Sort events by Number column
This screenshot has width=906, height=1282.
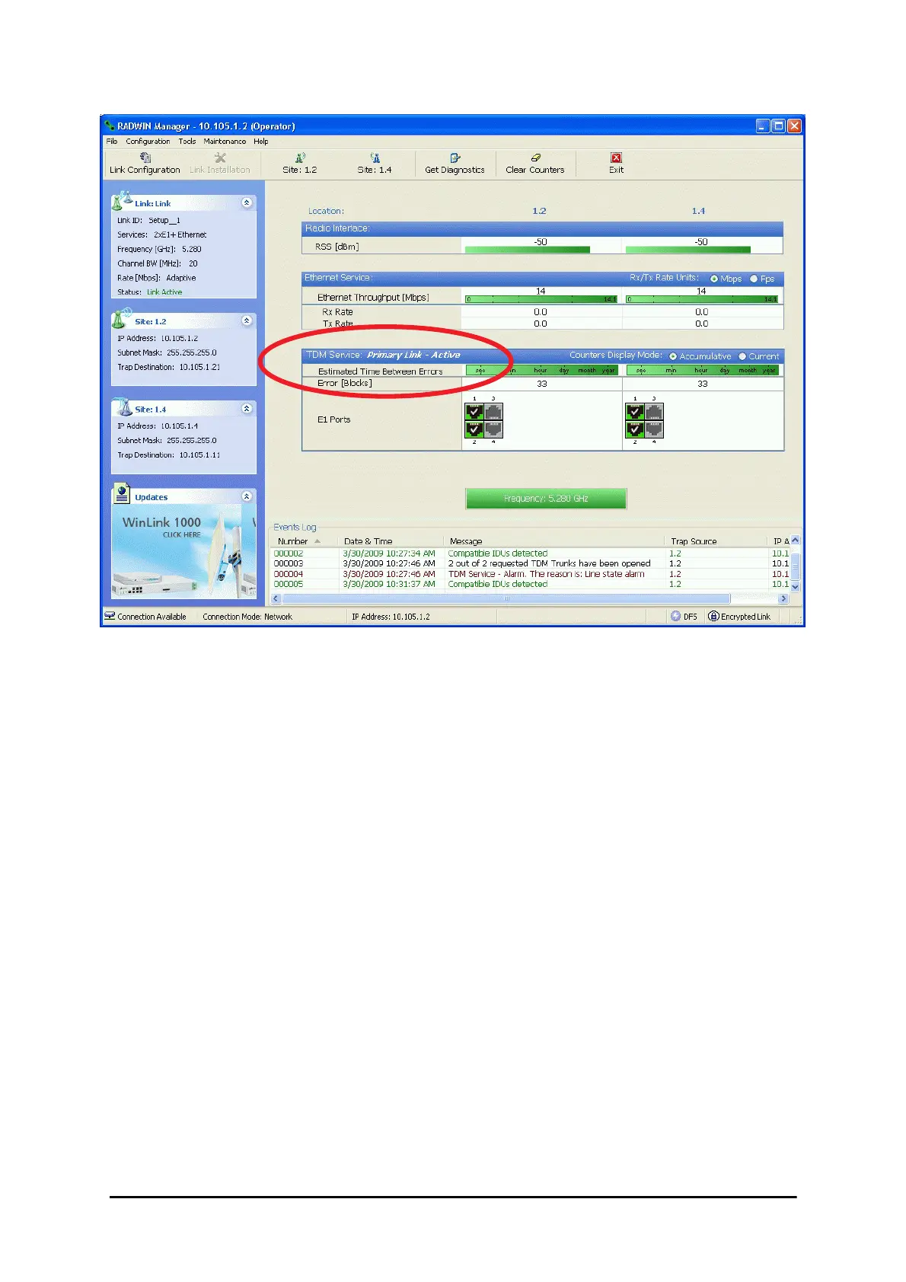[304, 541]
